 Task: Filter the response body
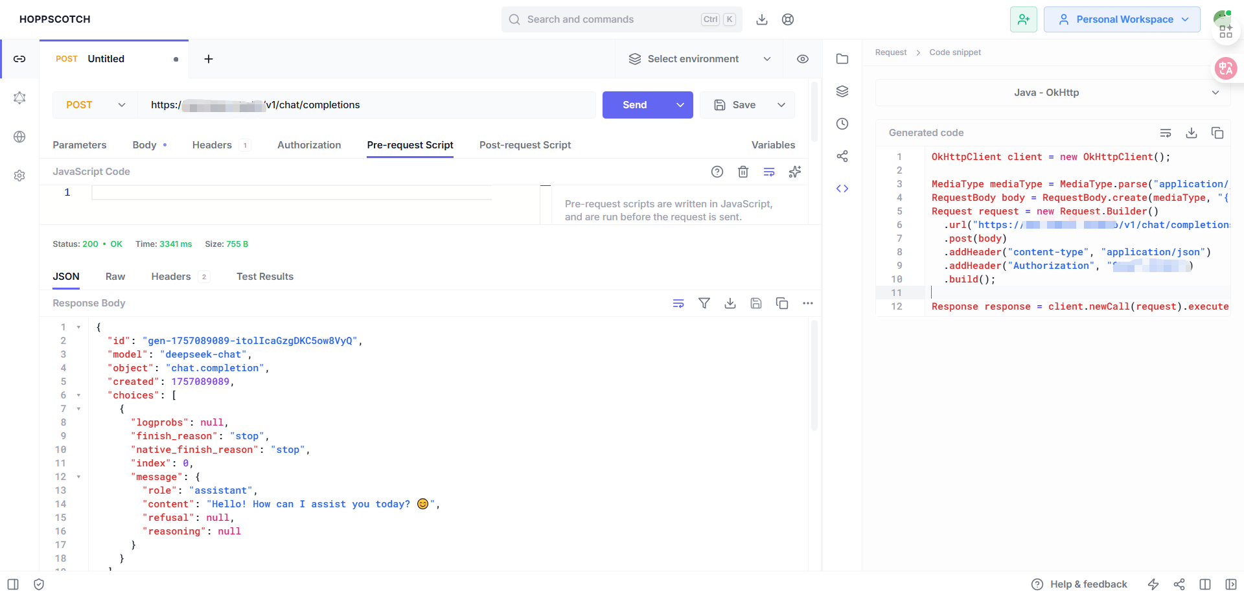[x=704, y=303]
